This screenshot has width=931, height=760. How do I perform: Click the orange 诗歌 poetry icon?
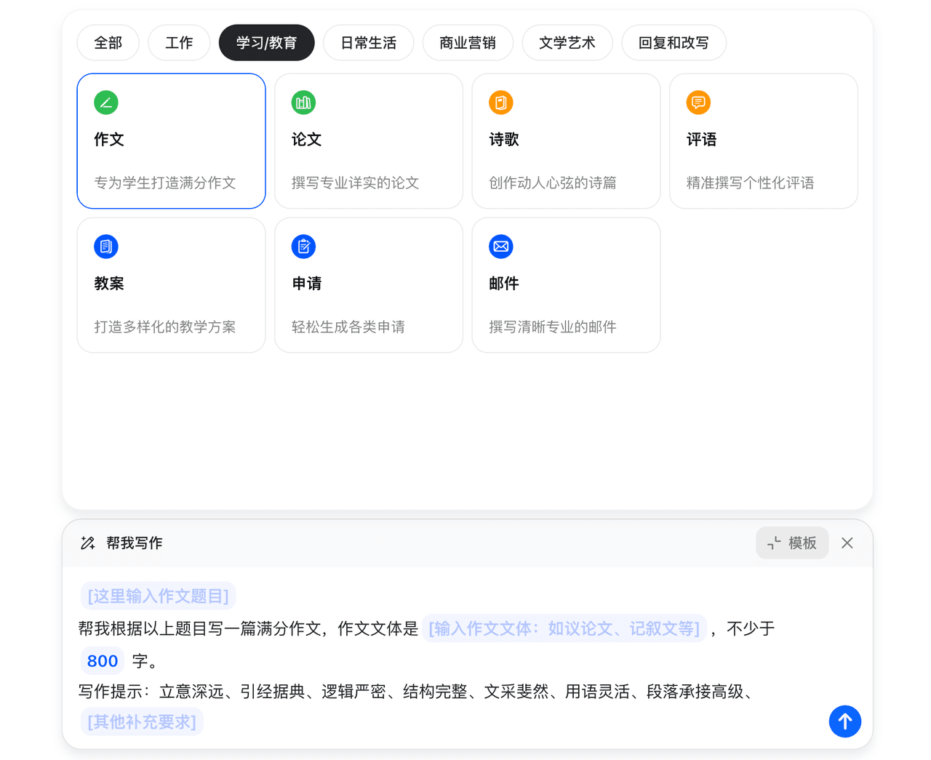tap(501, 103)
